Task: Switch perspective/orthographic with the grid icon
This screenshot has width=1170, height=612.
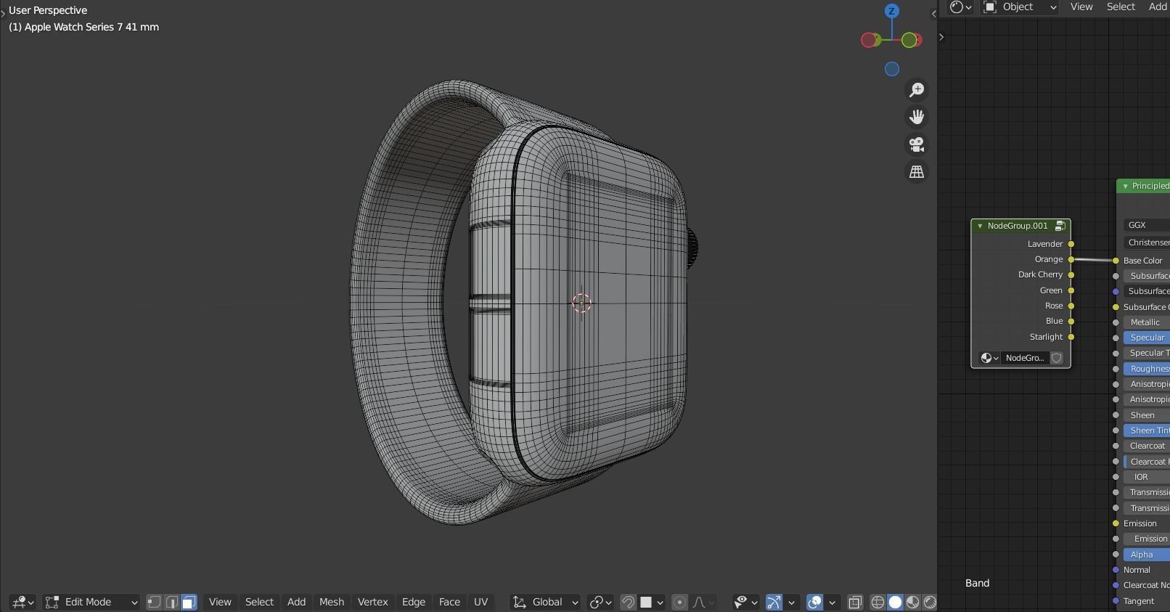Action: pos(917,172)
